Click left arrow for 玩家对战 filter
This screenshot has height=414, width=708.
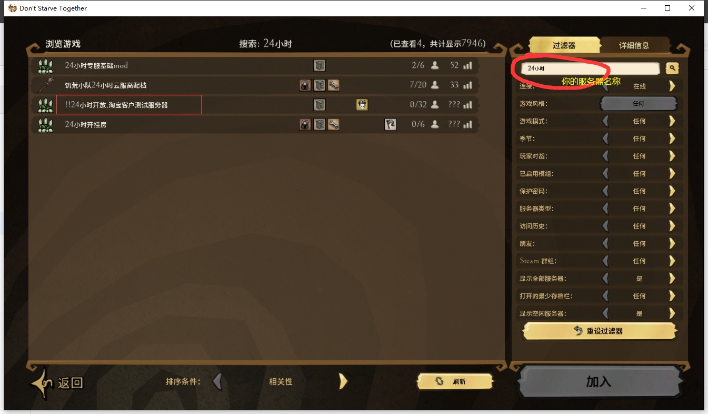point(605,156)
